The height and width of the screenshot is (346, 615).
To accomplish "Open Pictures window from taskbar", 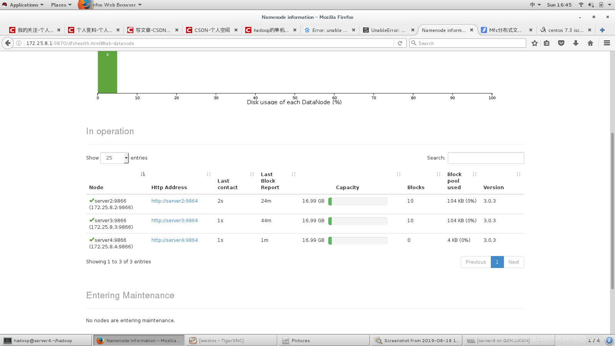I will tap(324, 341).
